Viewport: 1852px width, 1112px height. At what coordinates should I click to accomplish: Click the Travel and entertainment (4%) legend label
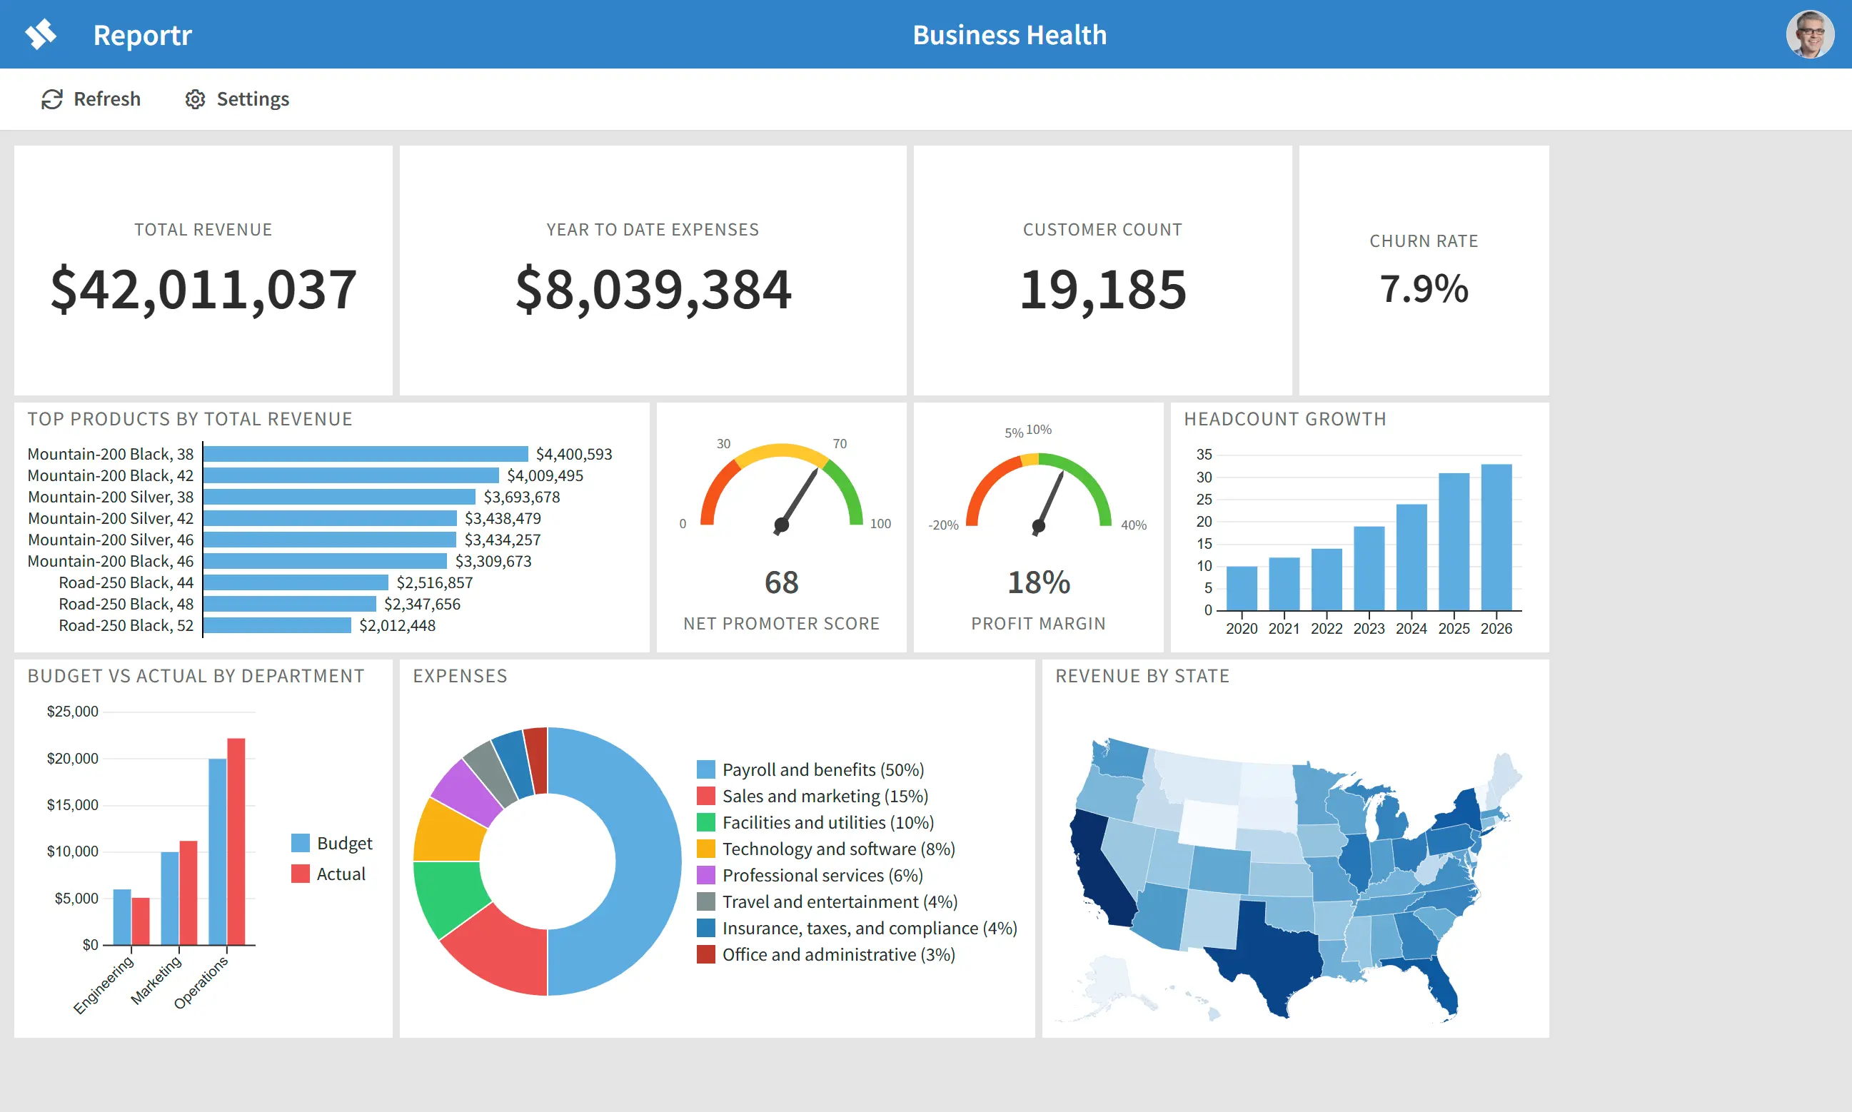840,901
